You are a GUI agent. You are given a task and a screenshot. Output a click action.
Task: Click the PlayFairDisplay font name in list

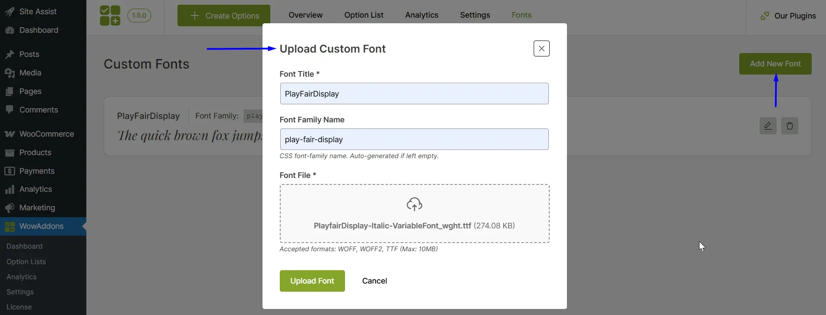click(x=148, y=116)
